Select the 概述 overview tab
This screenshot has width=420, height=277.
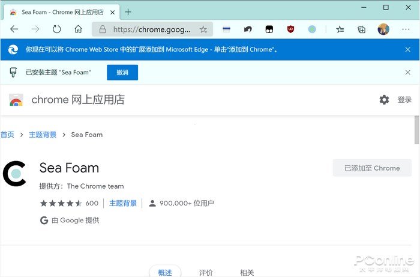165,272
